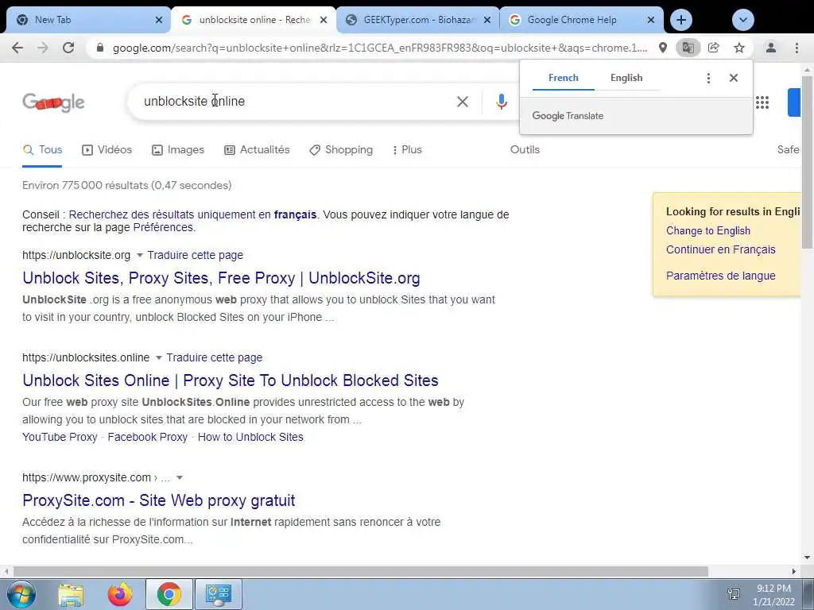Viewport: 814px width, 610px height.
Task: Close the New Tab tab
Action: (x=159, y=20)
